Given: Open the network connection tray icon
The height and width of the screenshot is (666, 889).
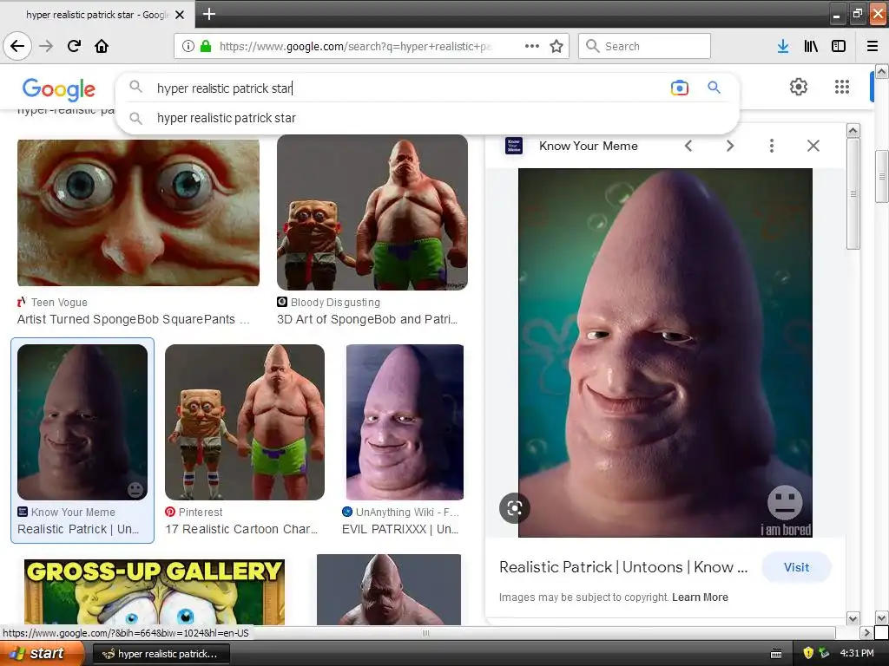Looking at the screenshot, I should pyautogui.click(x=825, y=654).
